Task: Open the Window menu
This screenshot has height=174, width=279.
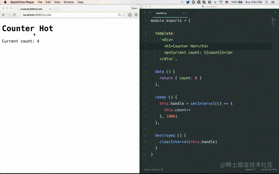Action: pyautogui.click(x=69, y=2)
